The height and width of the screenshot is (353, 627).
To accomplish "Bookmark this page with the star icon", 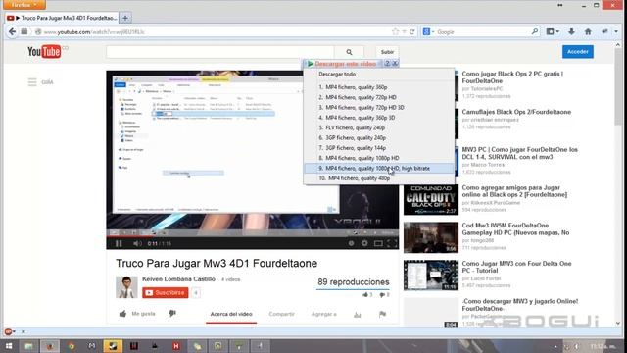I will pos(396,31).
